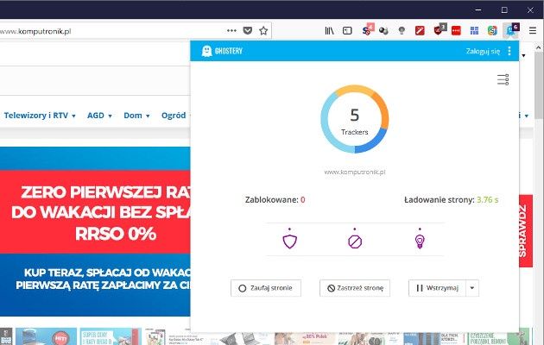Open the Firefox hamburger menu
This screenshot has height=345, width=544.
point(533,31)
